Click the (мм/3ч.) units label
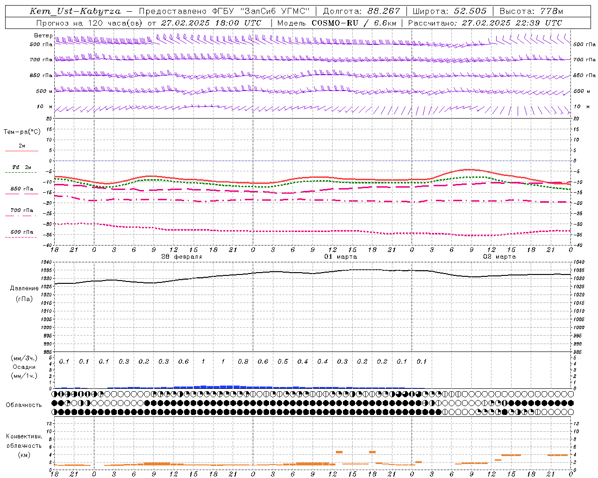Screen dimensions: 598x478 [24, 358]
